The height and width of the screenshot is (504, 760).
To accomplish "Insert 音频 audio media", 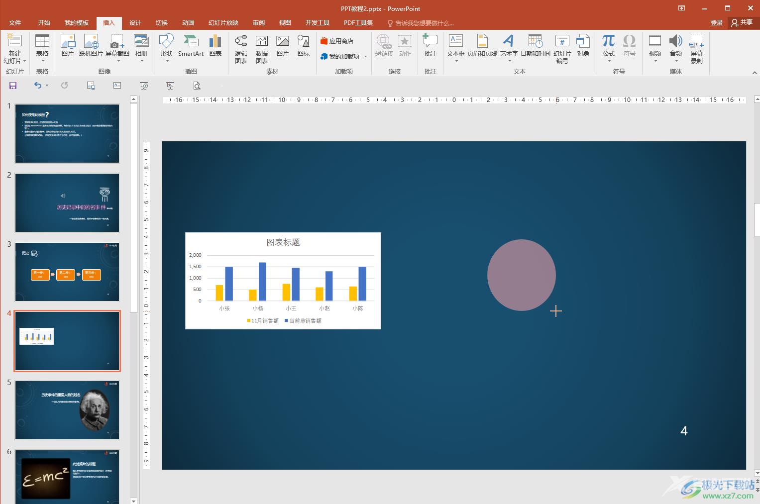I will point(676,41).
